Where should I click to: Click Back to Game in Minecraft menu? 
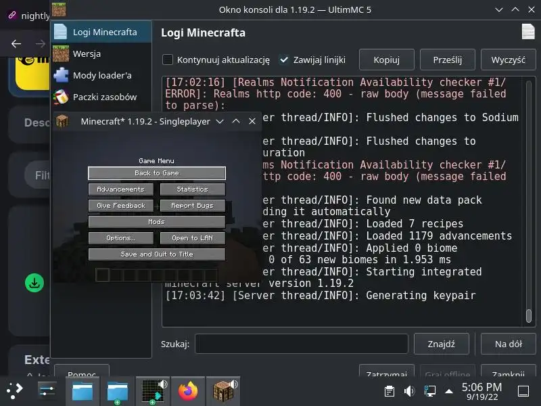click(x=157, y=173)
